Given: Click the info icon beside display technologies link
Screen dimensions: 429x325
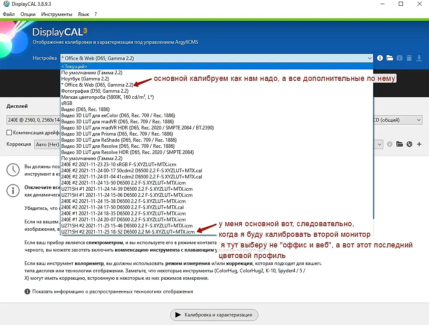Looking at the screenshot, I should click(27, 292).
